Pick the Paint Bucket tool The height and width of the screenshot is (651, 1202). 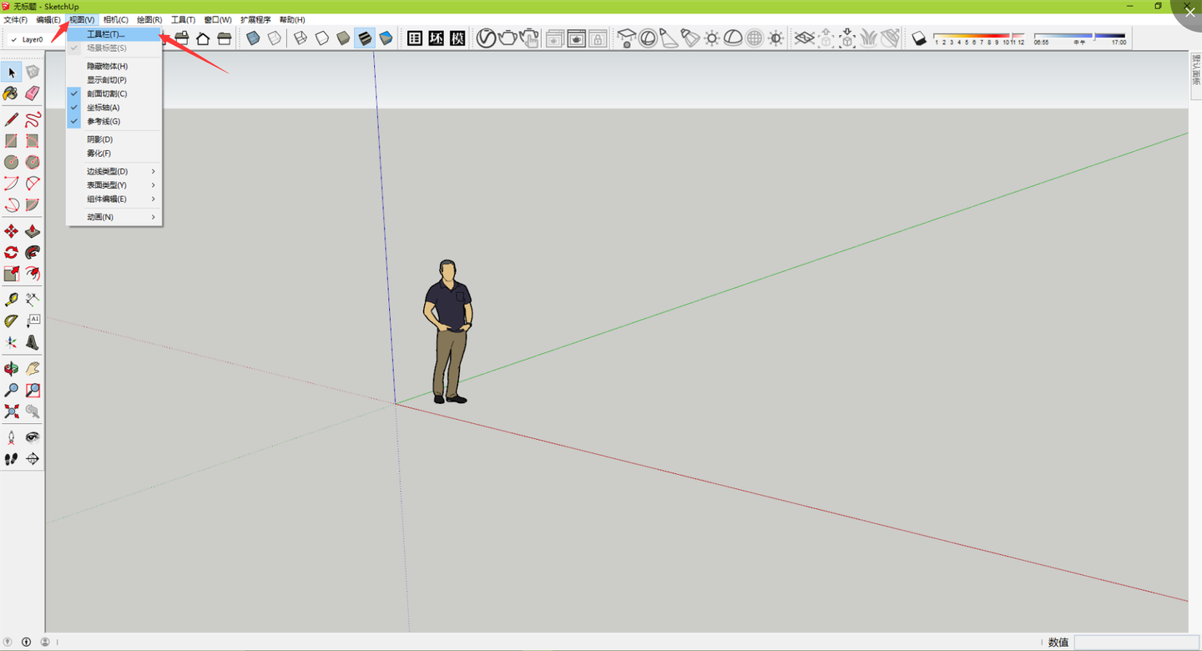pos(11,93)
